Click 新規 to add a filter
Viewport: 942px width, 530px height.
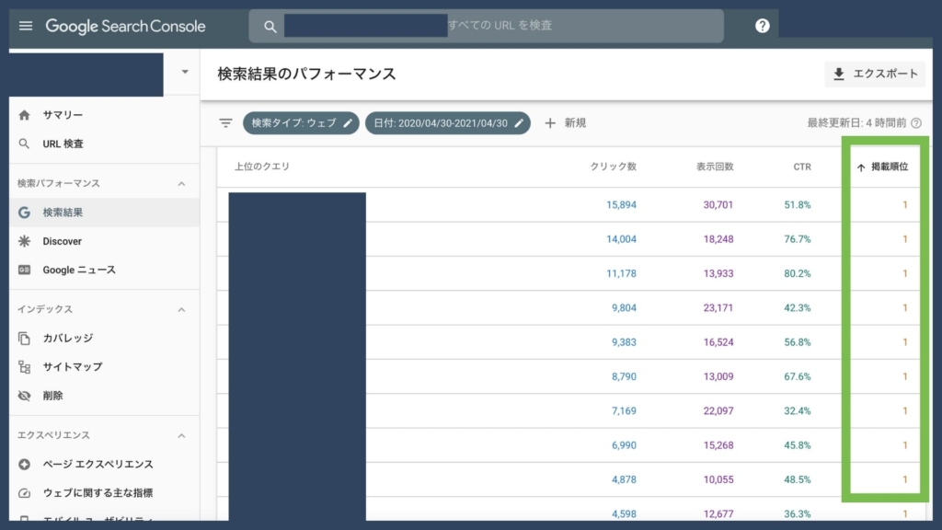pos(565,123)
